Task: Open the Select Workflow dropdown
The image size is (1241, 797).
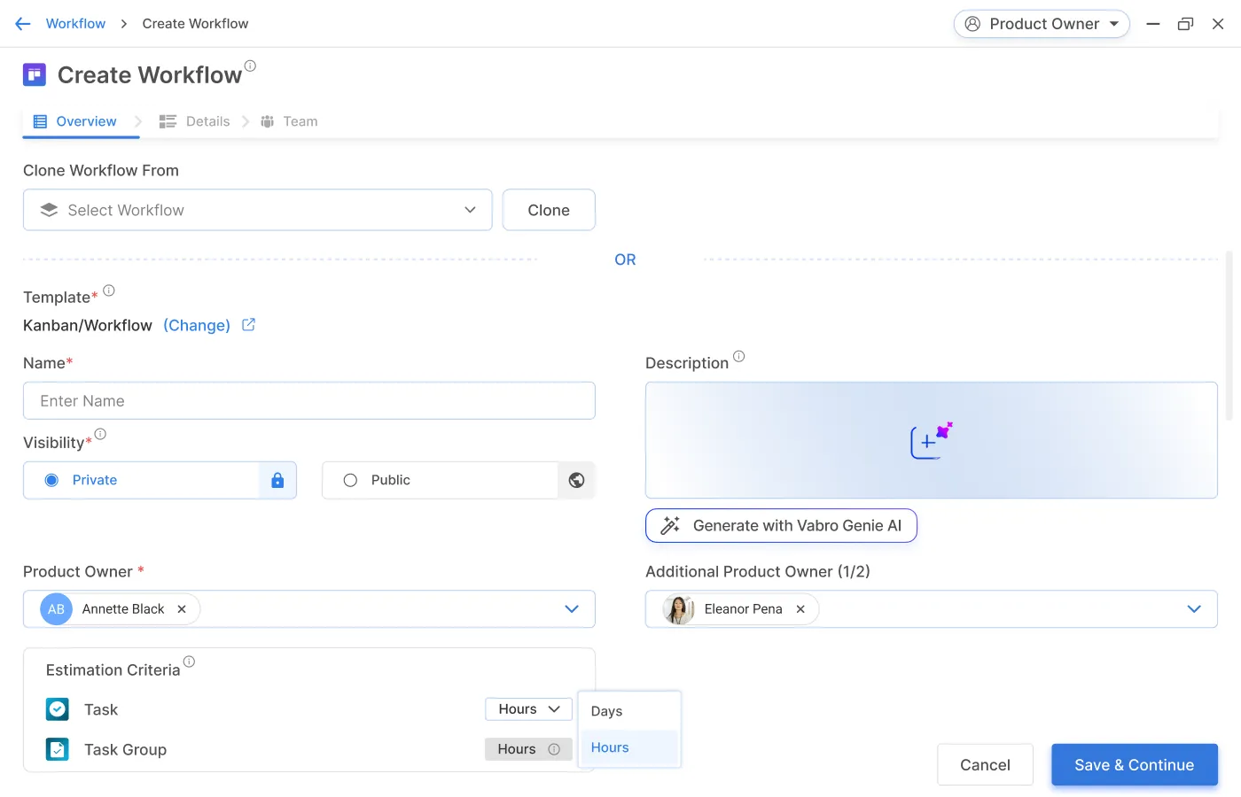Action: [469, 210]
